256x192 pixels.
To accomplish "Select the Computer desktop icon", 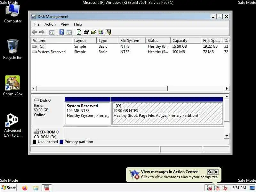I will [x=13, y=13].
